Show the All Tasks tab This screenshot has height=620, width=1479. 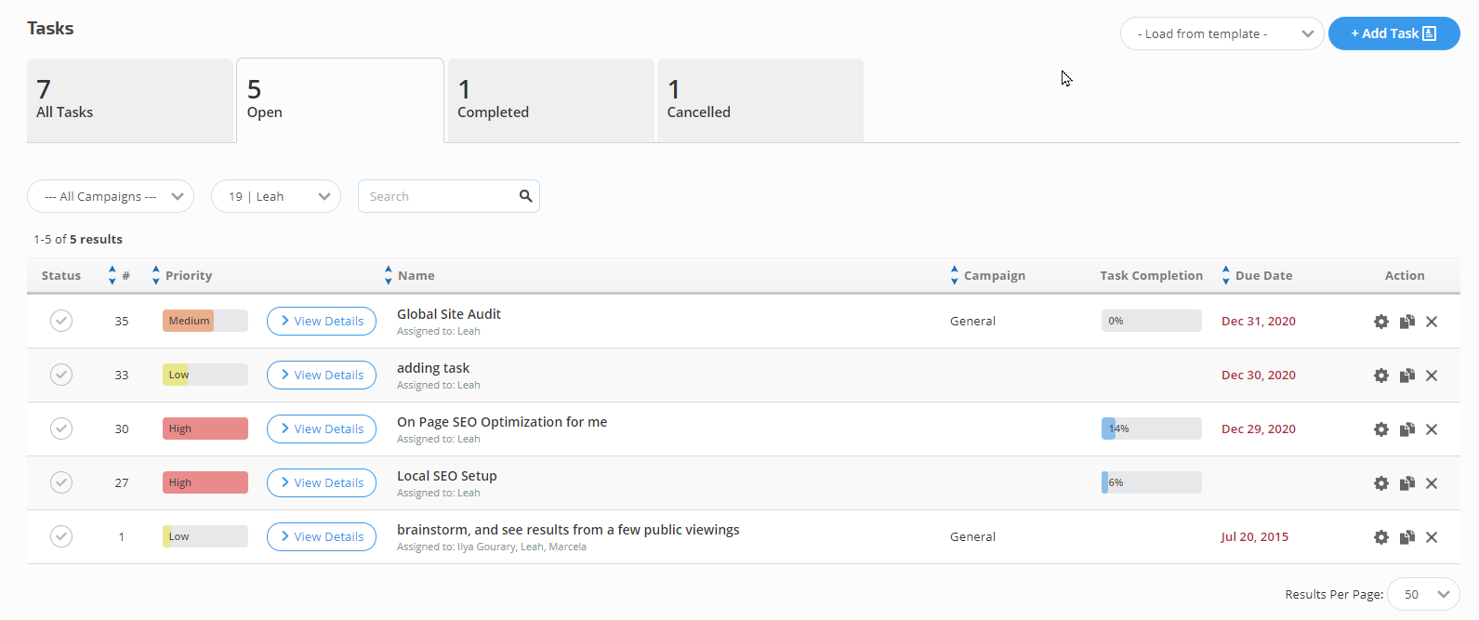(130, 100)
